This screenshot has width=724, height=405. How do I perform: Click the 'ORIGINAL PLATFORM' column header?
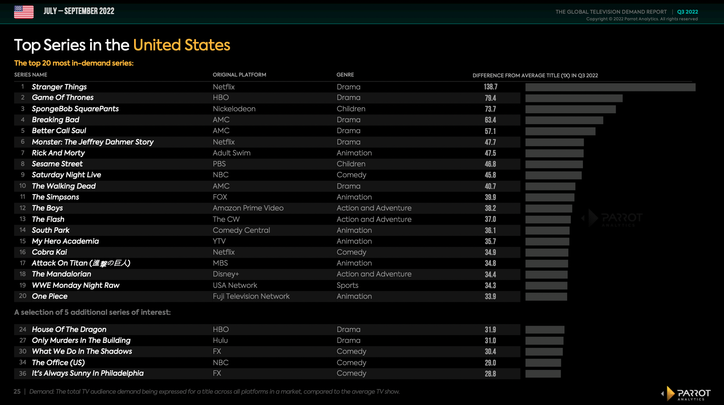pos(239,75)
